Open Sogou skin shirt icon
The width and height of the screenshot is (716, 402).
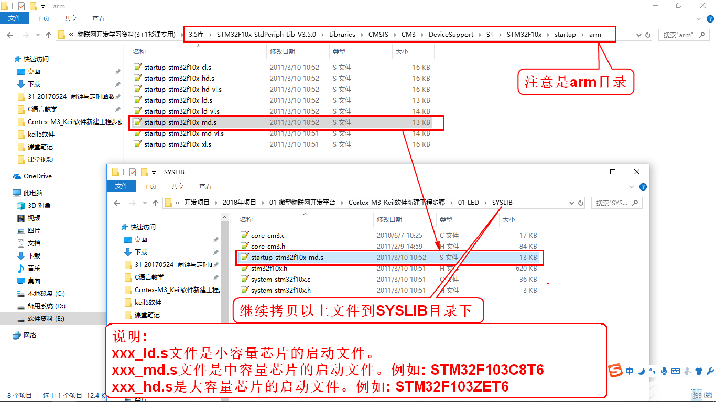pyautogui.click(x=699, y=371)
